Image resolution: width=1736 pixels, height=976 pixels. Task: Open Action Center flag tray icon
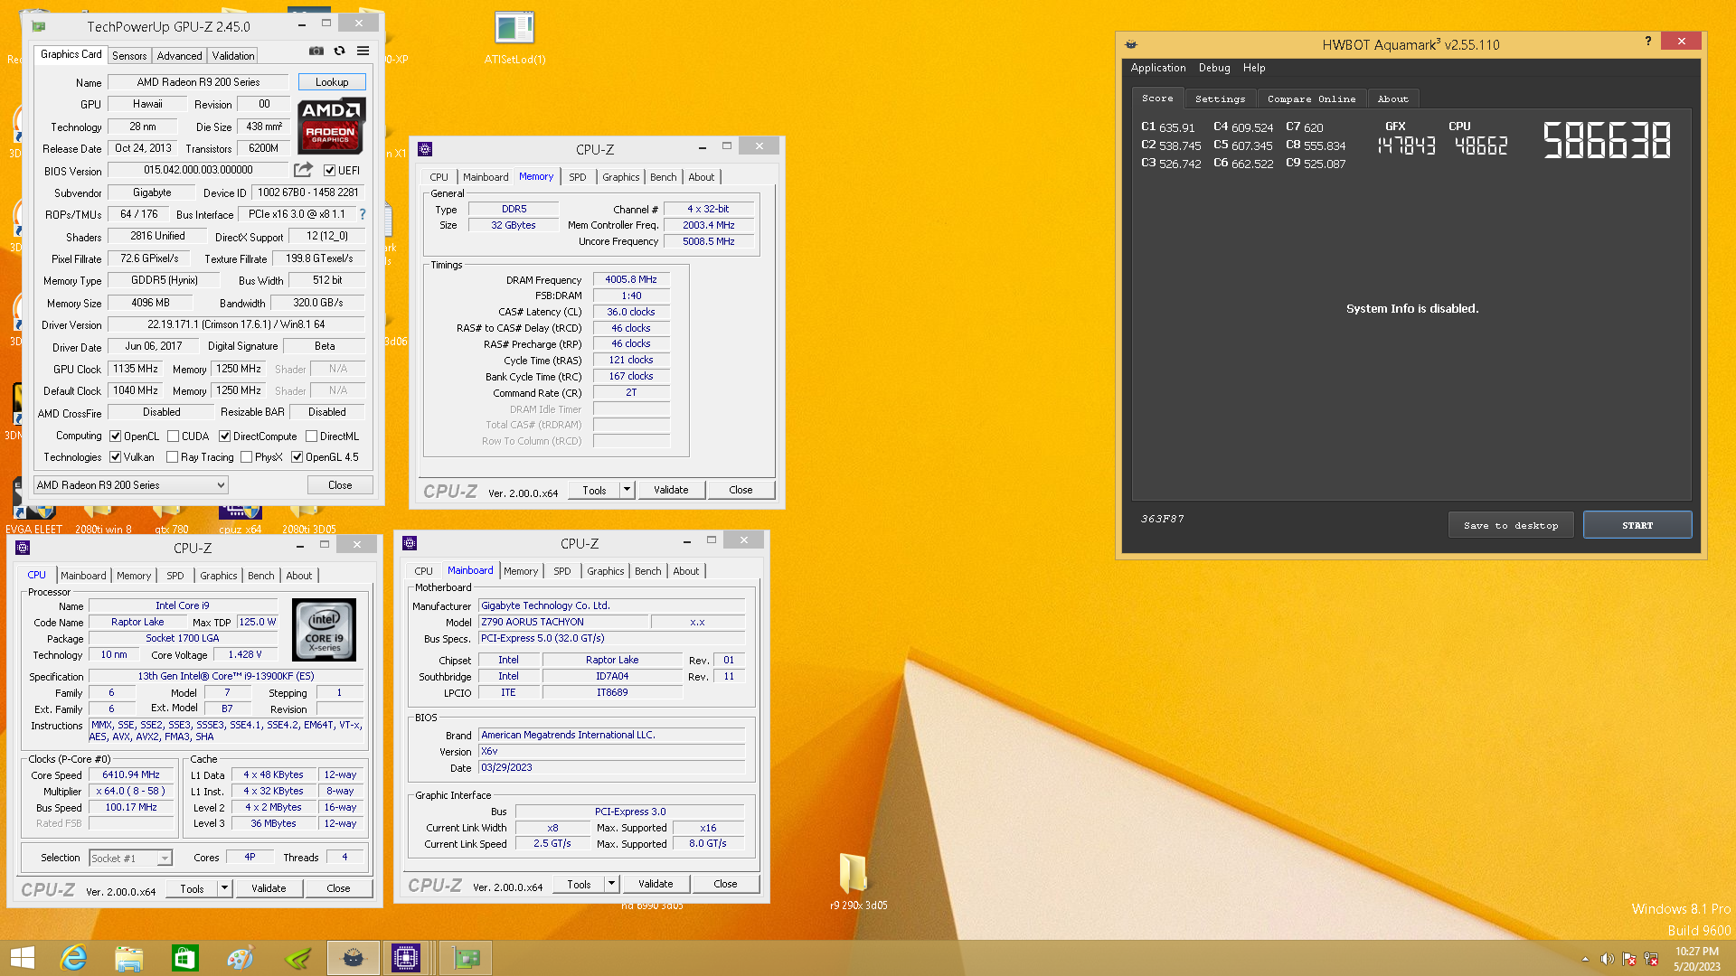1629,959
